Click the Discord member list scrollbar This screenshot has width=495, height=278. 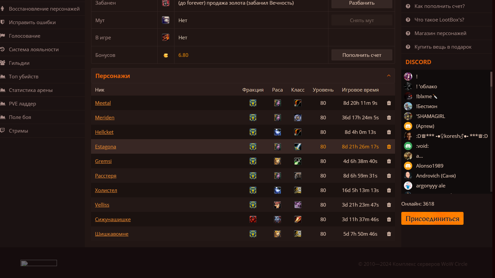tap(491, 79)
